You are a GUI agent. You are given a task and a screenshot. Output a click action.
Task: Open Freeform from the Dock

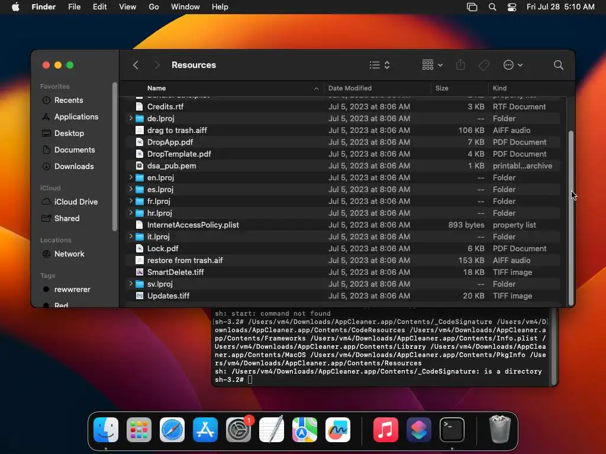click(x=338, y=429)
